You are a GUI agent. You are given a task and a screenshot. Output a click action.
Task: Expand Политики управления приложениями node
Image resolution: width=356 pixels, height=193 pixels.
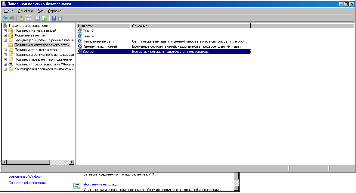point(5,59)
